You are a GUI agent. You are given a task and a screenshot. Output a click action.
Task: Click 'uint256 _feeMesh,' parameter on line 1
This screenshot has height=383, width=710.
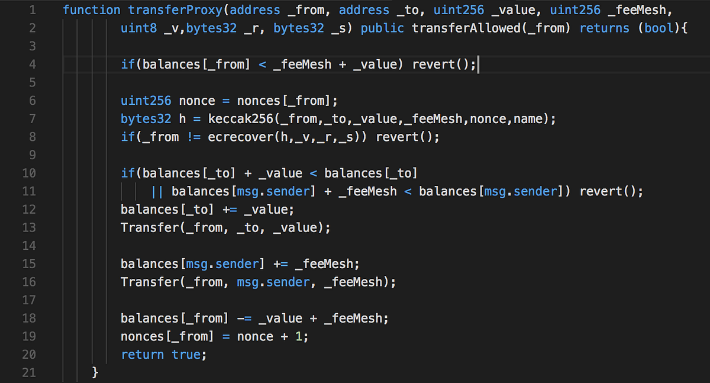(x=611, y=10)
